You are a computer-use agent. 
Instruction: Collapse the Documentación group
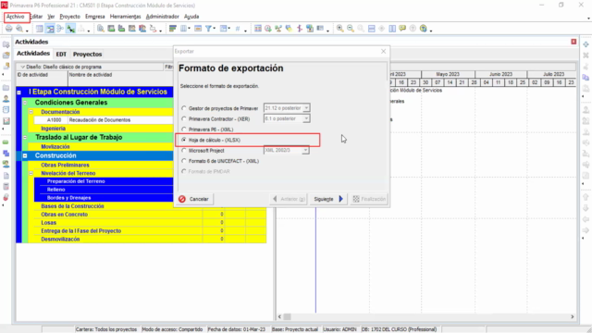coord(31,112)
